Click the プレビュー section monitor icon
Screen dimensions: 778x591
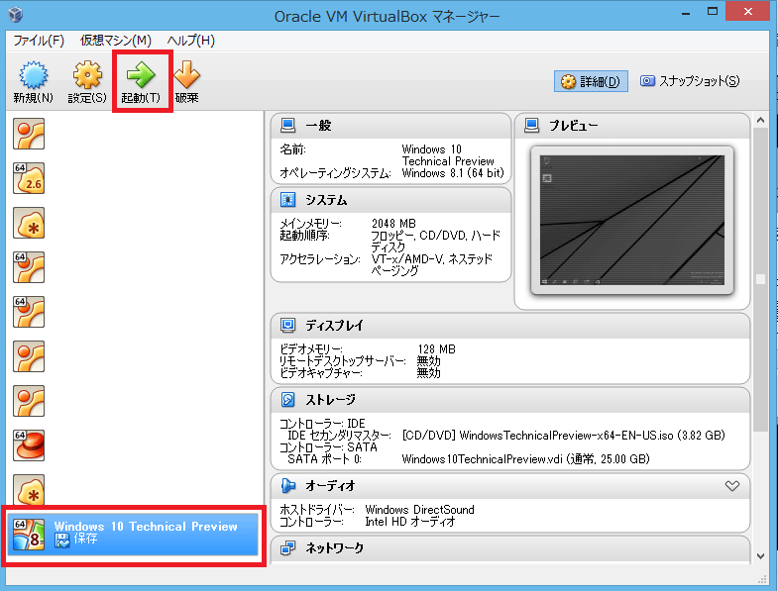tap(531, 126)
